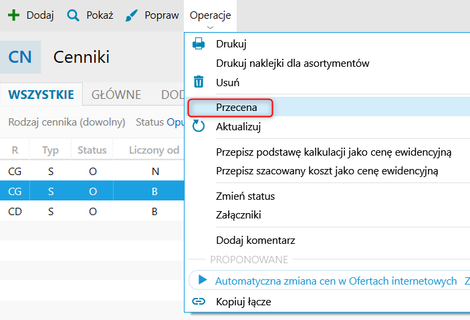Viewport: 470px width, 320px height.
Task: Click the magnifier Pokaż icon
Action: tap(73, 15)
